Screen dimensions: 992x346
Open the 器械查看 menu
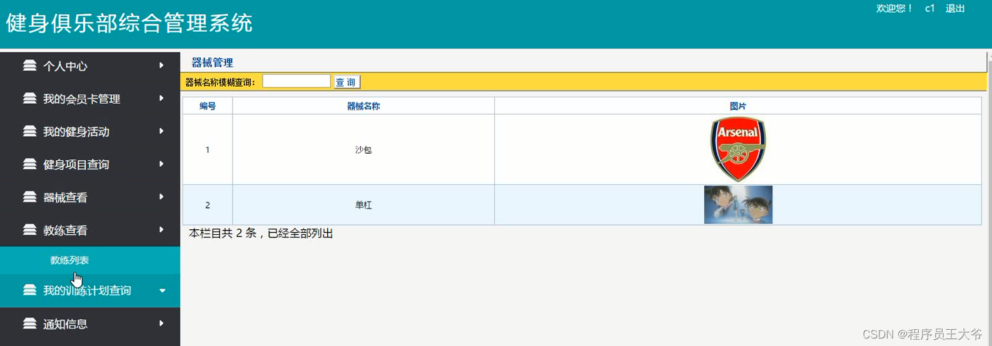(90, 197)
